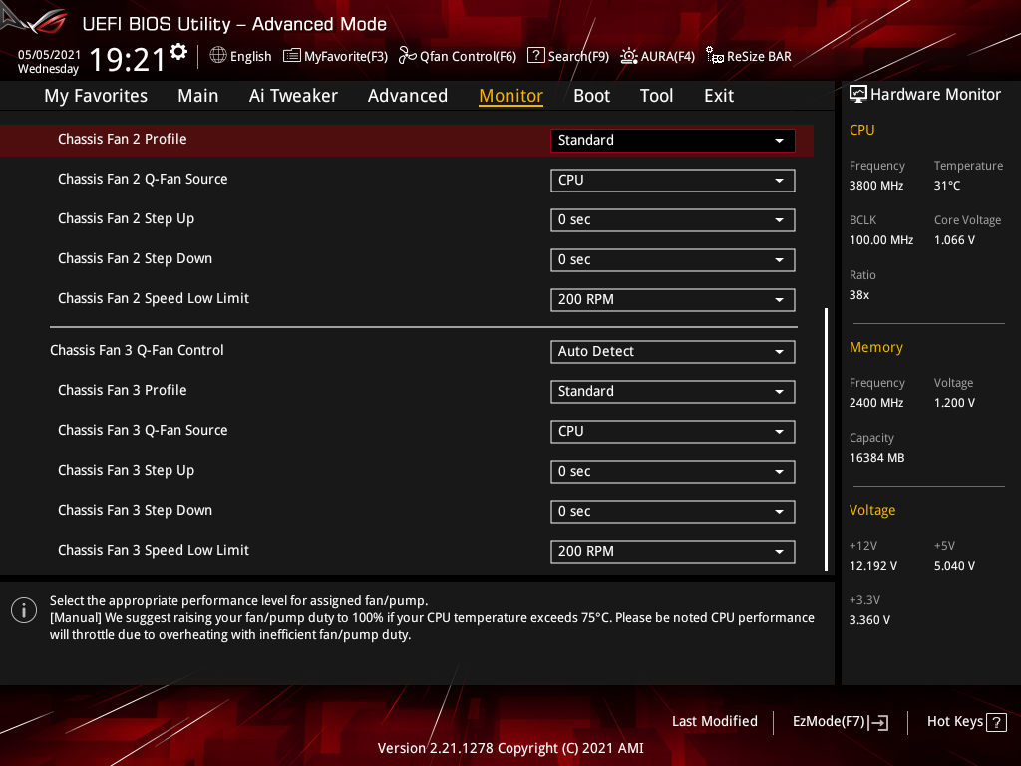Click the BCLK value 100.00 MHz
Screen dimensions: 1021x766
(881, 240)
